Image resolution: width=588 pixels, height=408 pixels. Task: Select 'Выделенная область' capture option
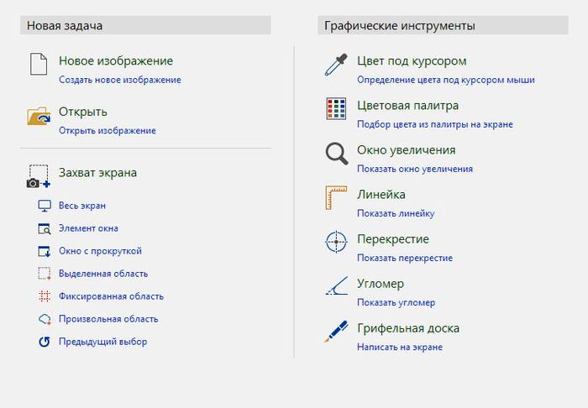click(x=103, y=274)
